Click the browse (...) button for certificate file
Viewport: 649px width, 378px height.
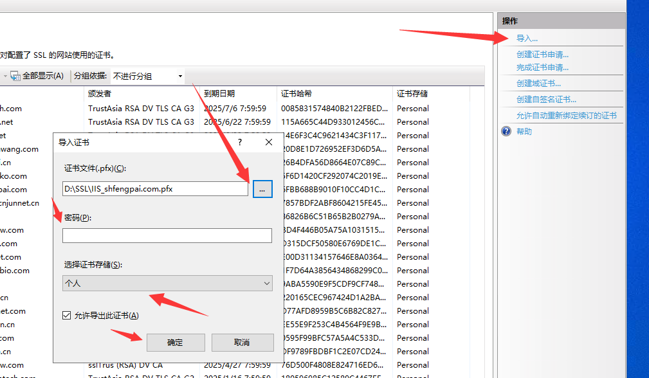[x=262, y=189]
